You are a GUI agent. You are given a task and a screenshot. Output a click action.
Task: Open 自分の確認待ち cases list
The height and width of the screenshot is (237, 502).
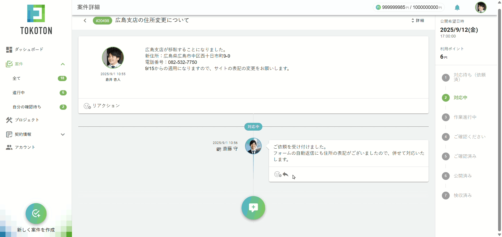[x=27, y=107]
